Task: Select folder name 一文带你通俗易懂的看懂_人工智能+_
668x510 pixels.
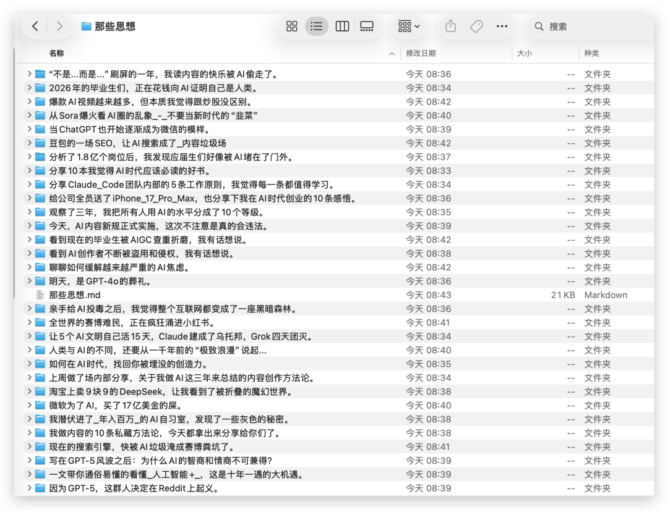Action: click(x=178, y=474)
